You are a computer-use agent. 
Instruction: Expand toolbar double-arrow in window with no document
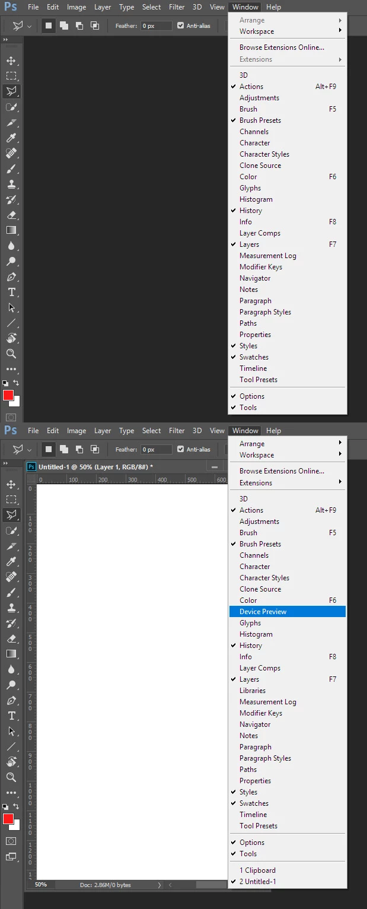tap(6, 40)
